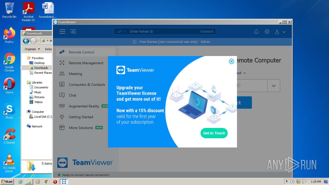The height and width of the screenshot is (185, 329).
Task: Click the free license info icon
Action: tap(134, 42)
